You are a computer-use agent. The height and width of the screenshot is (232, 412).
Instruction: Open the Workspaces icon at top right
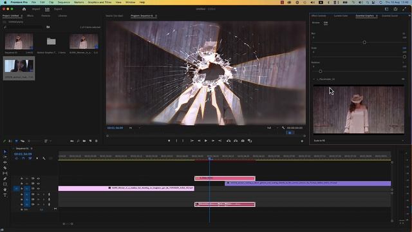tap(386, 9)
